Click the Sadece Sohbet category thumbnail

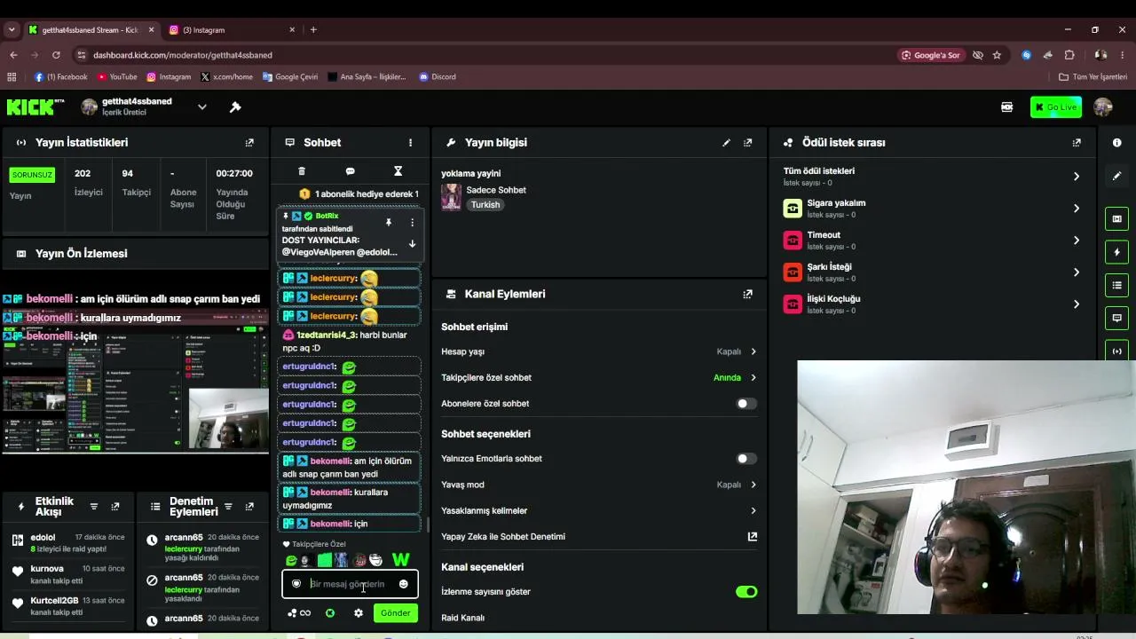click(451, 197)
